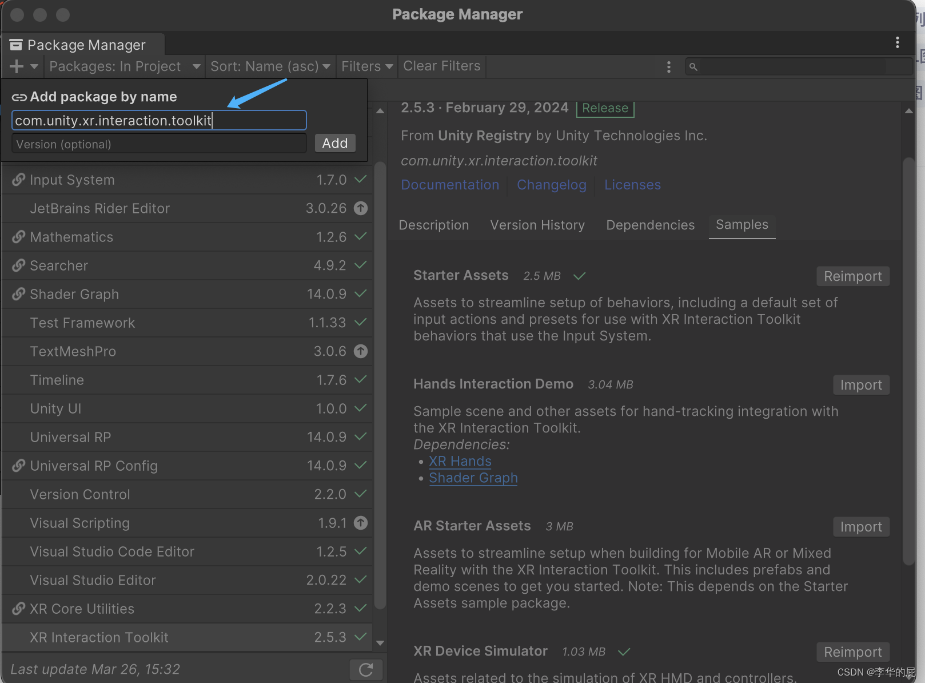
Task: Open the Filters dropdown
Action: 367,66
